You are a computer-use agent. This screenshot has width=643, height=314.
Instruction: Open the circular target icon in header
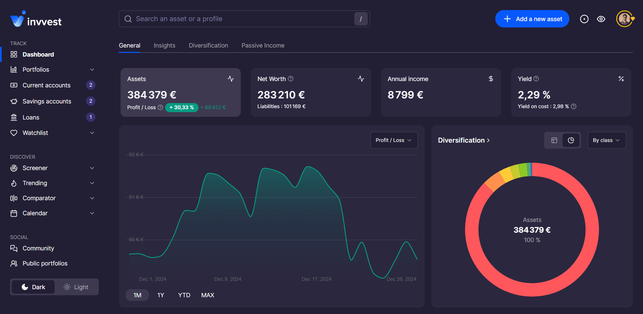click(x=584, y=19)
